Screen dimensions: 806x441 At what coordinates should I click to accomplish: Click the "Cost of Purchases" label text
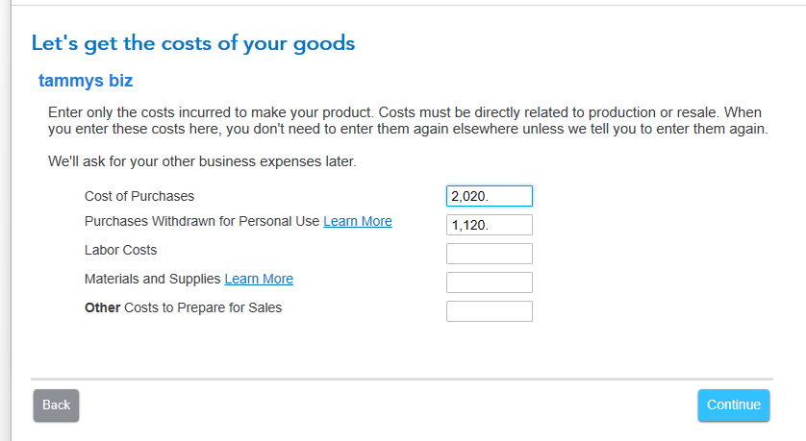pos(139,196)
